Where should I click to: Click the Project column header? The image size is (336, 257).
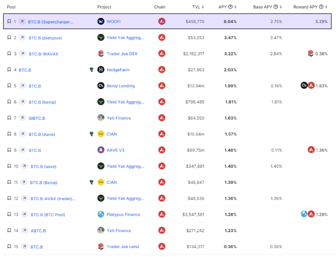[104, 7]
